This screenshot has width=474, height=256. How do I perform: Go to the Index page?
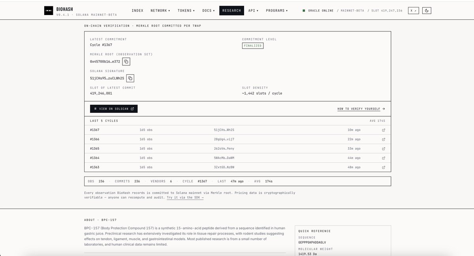137,11
